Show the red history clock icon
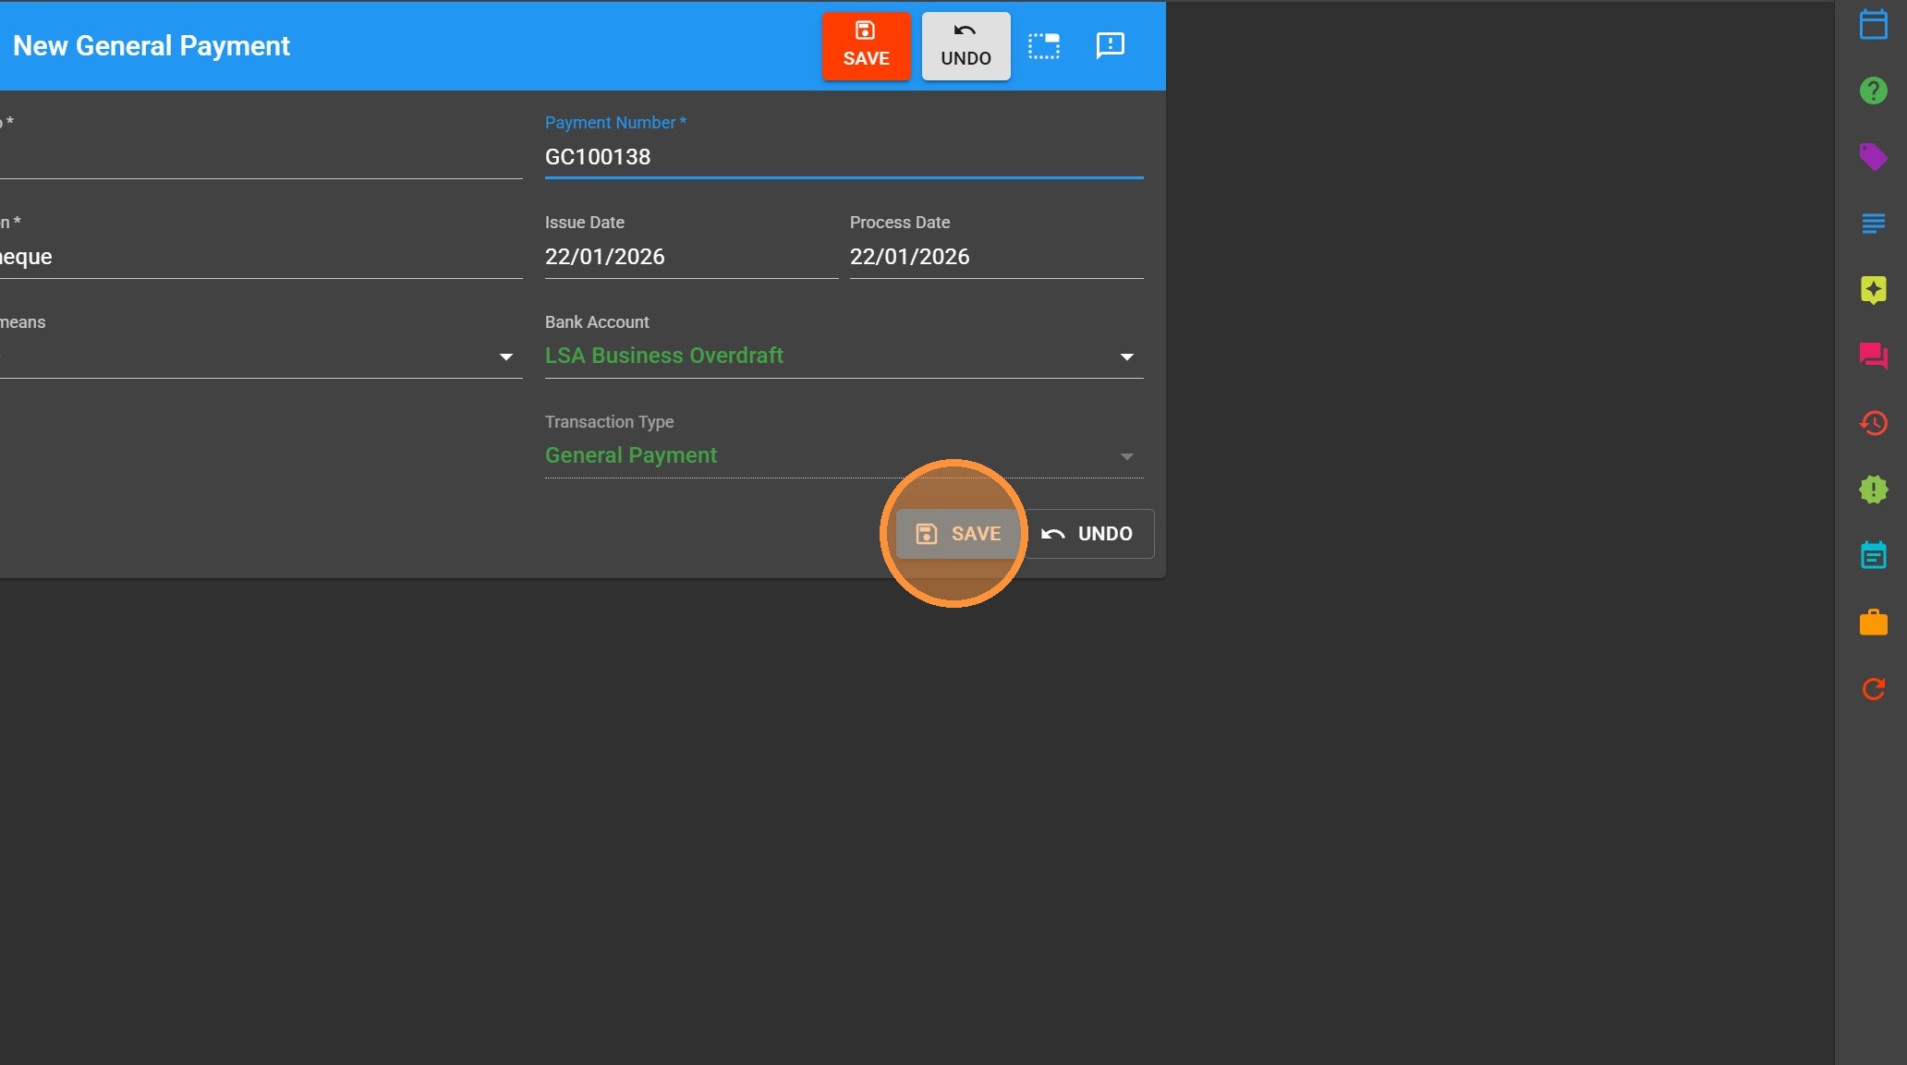 click(1873, 423)
